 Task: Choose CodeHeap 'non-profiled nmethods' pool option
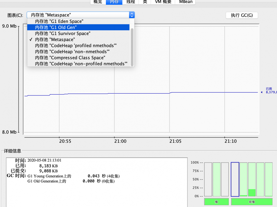click(78, 64)
